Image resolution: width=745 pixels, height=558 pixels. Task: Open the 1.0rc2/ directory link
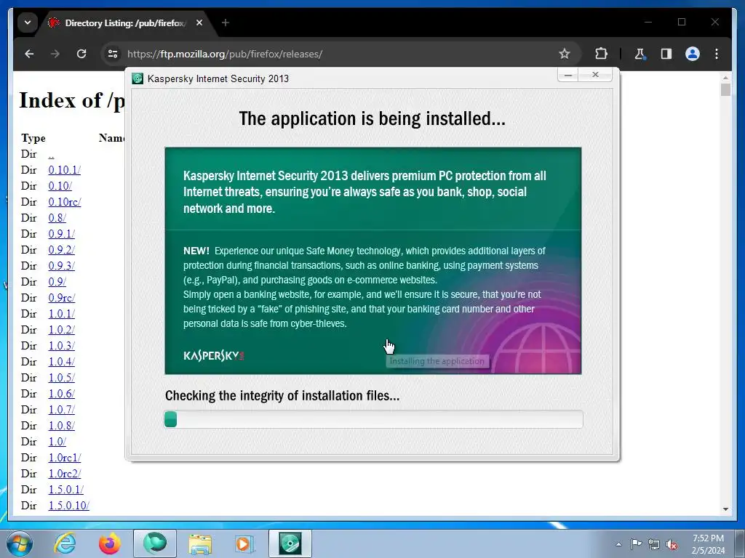[x=65, y=474]
